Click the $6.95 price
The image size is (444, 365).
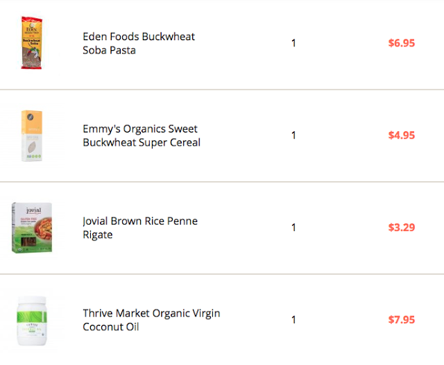click(x=402, y=43)
